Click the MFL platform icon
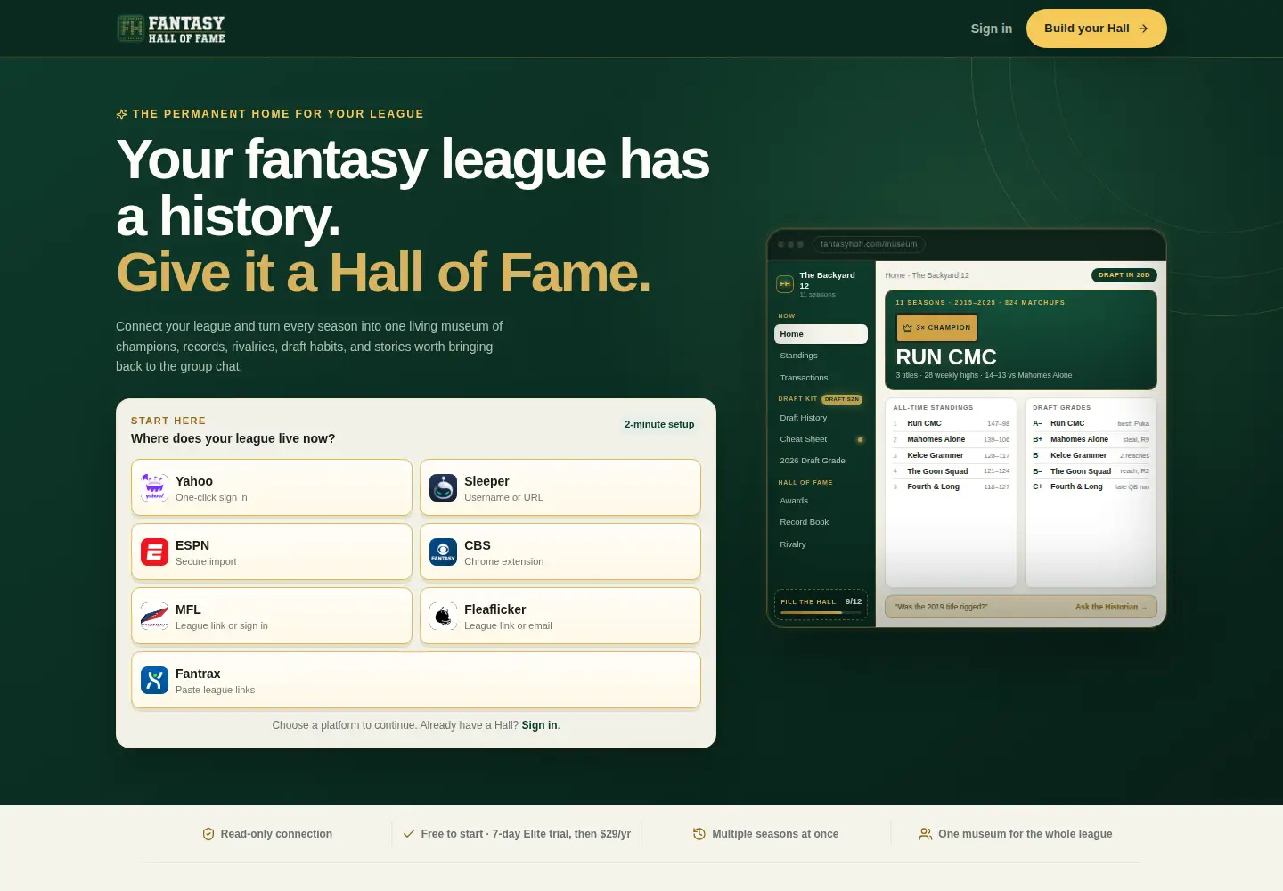 click(x=155, y=616)
